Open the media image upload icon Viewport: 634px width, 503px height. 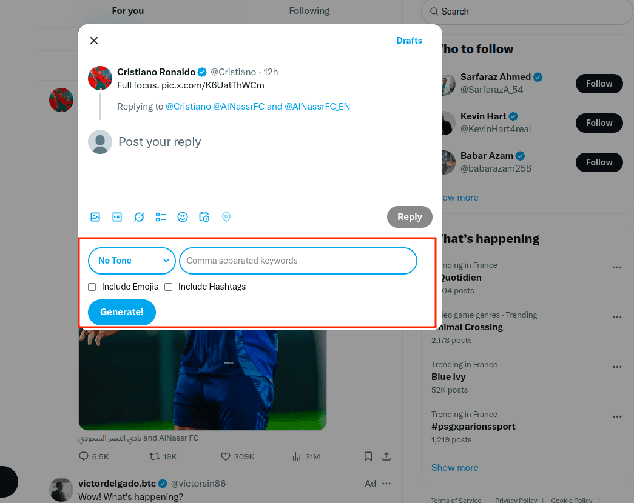click(95, 216)
